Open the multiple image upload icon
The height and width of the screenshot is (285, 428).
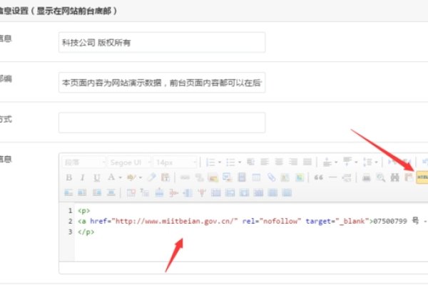point(227,177)
